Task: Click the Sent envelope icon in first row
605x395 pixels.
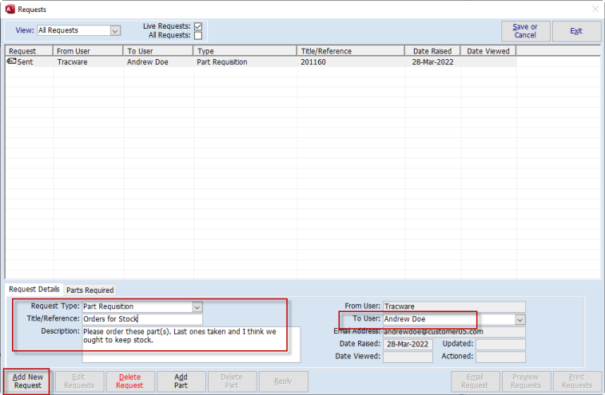Action: point(11,61)
